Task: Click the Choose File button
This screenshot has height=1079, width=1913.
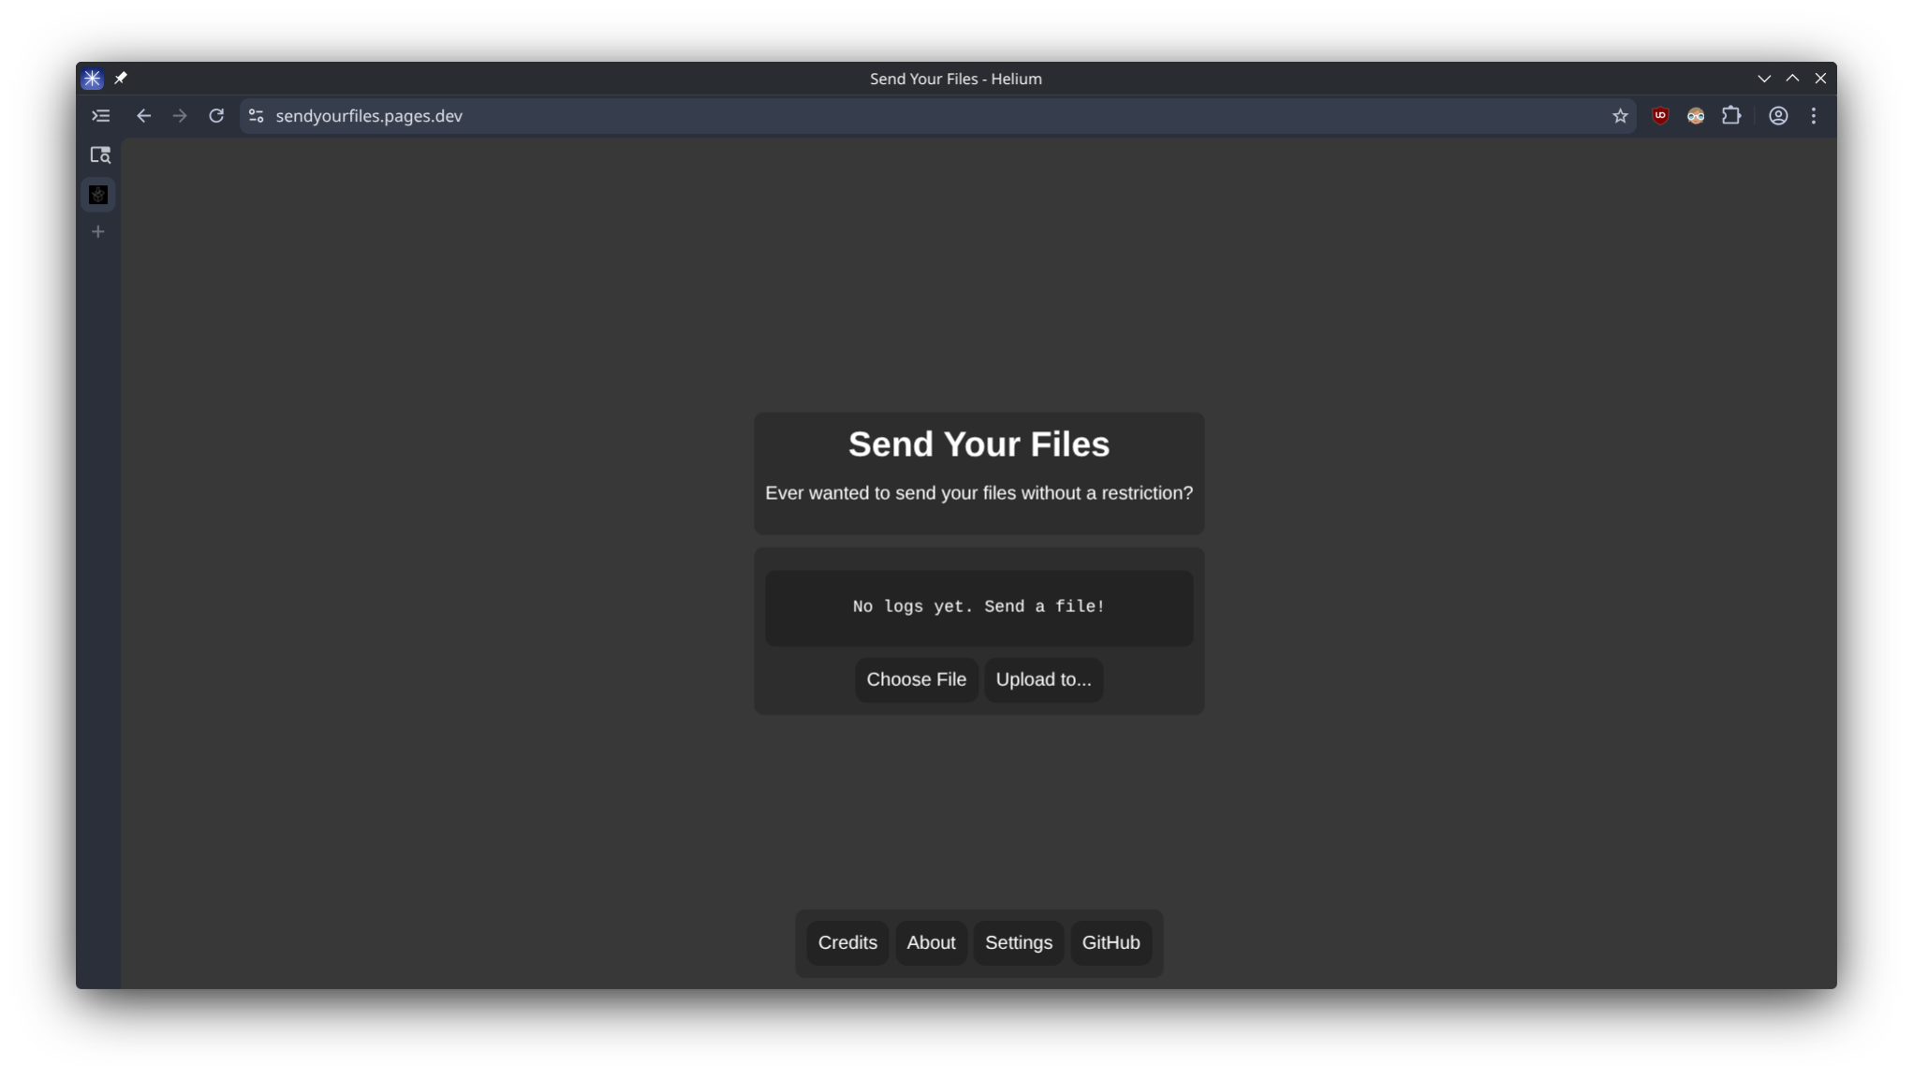Action: (916, 679)
